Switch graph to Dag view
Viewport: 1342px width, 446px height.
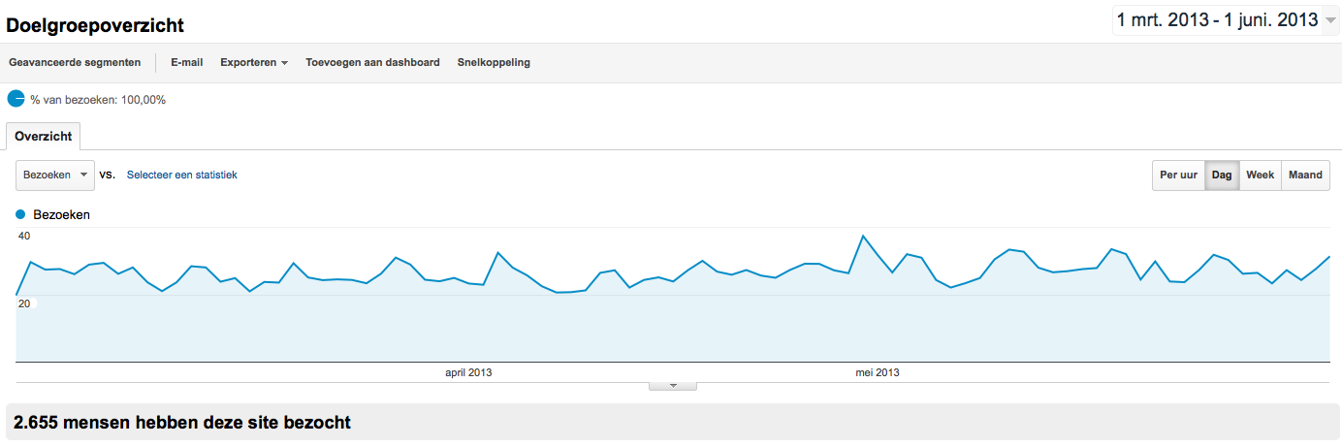coord(1222,175)
